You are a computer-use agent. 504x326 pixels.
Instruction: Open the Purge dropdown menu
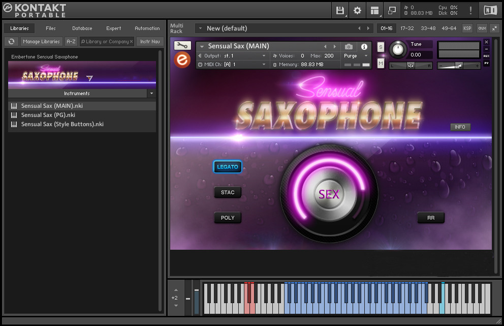tap(356, 55)
